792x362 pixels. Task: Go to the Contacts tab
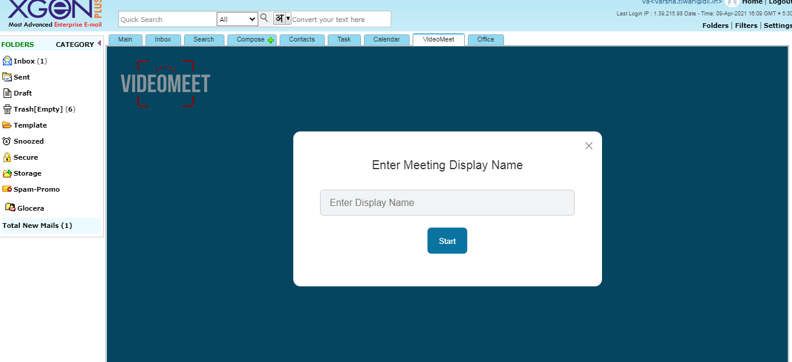302,40
